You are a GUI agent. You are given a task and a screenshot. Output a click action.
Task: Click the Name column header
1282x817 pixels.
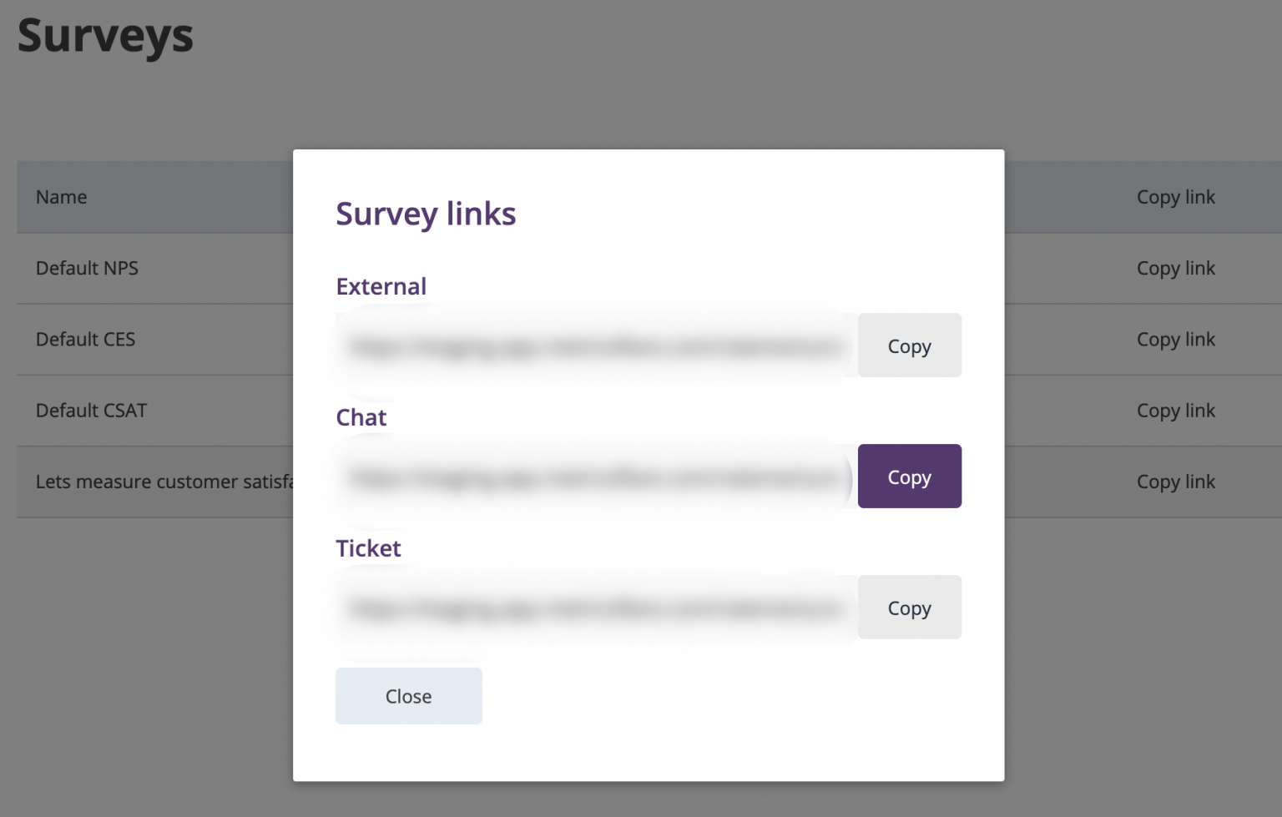pyautogui.click(x=61, y=196)
